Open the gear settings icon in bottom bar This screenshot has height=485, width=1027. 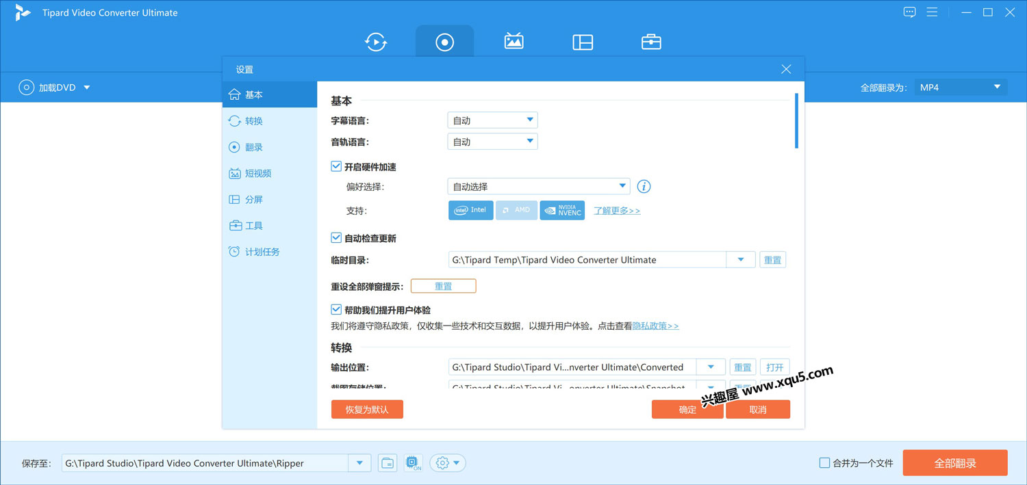coord(447,463)
